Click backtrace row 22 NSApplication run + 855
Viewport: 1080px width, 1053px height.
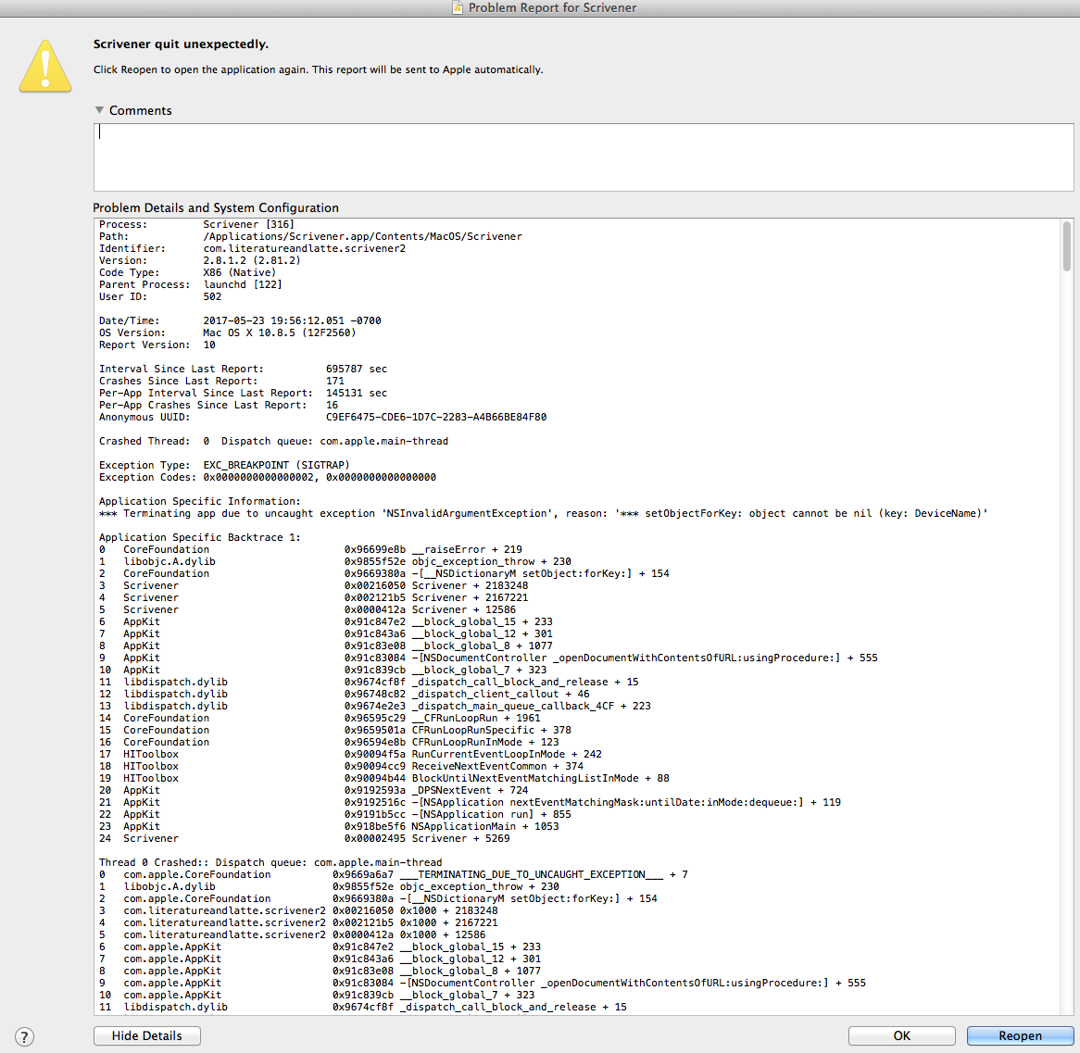point(334,815)
